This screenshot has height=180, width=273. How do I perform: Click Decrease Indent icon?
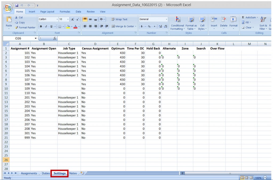point(101,26)
